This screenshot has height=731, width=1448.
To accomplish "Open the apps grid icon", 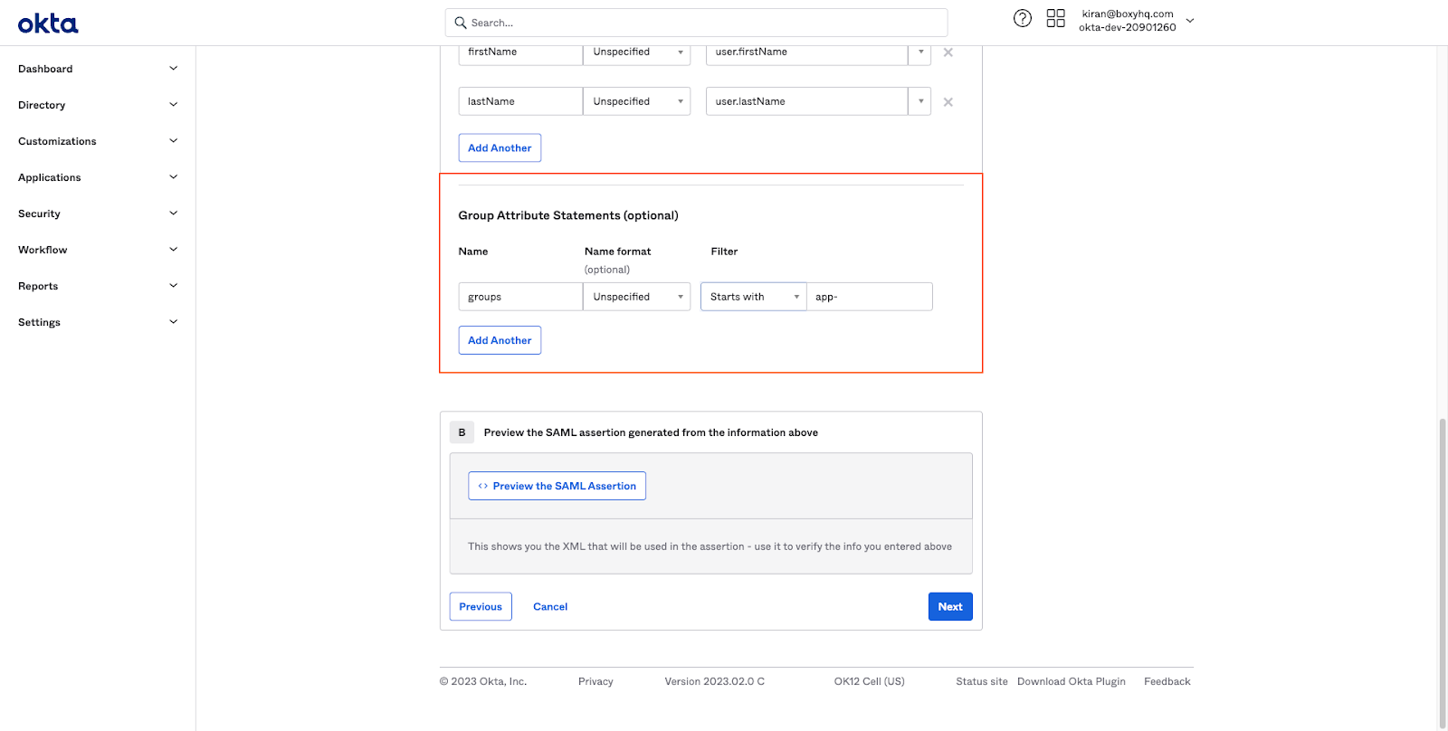I will coord(1055,18).
